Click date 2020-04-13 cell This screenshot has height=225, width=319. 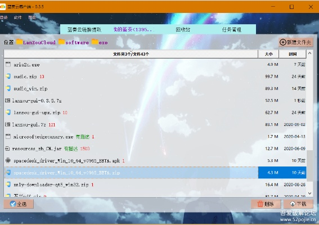click(x=295, y=137)
